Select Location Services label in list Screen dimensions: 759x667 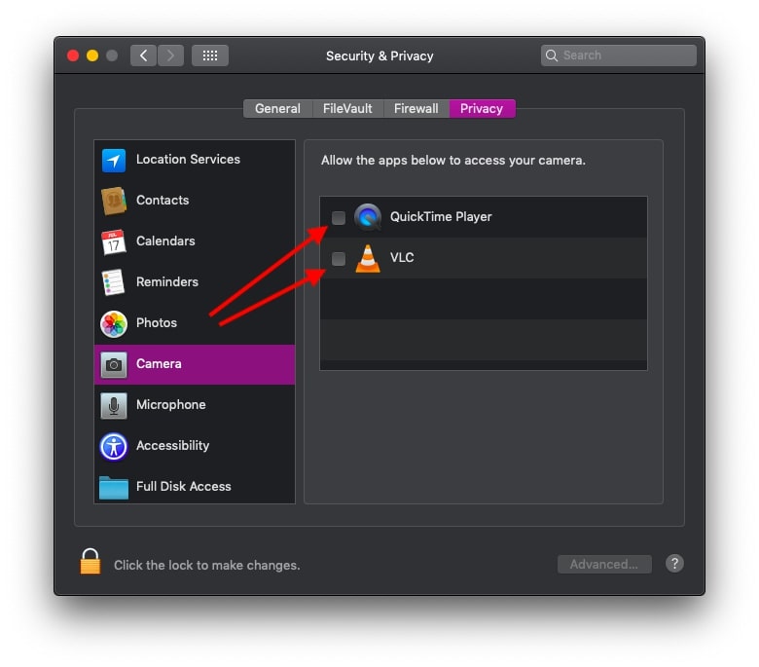click(x=188, y=160)
